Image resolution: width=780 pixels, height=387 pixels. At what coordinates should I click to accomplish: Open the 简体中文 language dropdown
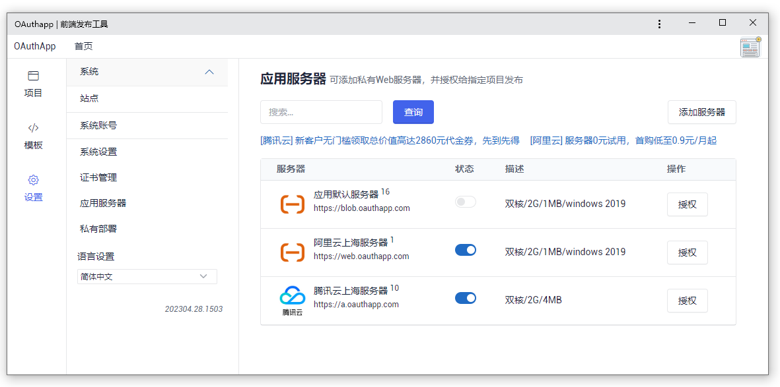click(x=147, y=277)
